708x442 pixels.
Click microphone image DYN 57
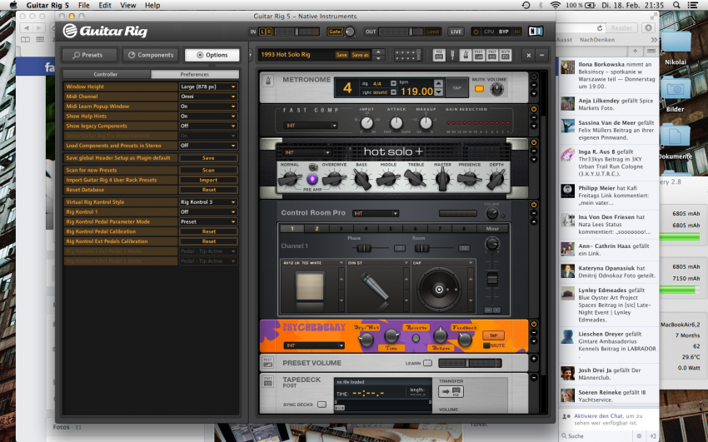click(374, 286)
